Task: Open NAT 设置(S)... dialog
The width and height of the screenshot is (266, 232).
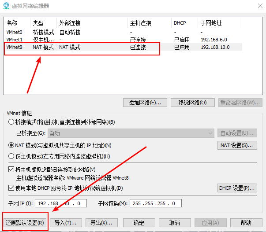Action: pos(237,145)
